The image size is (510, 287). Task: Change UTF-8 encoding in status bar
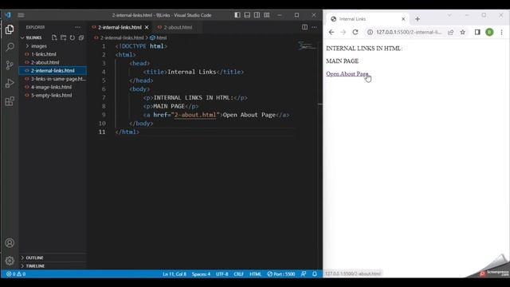222,274
